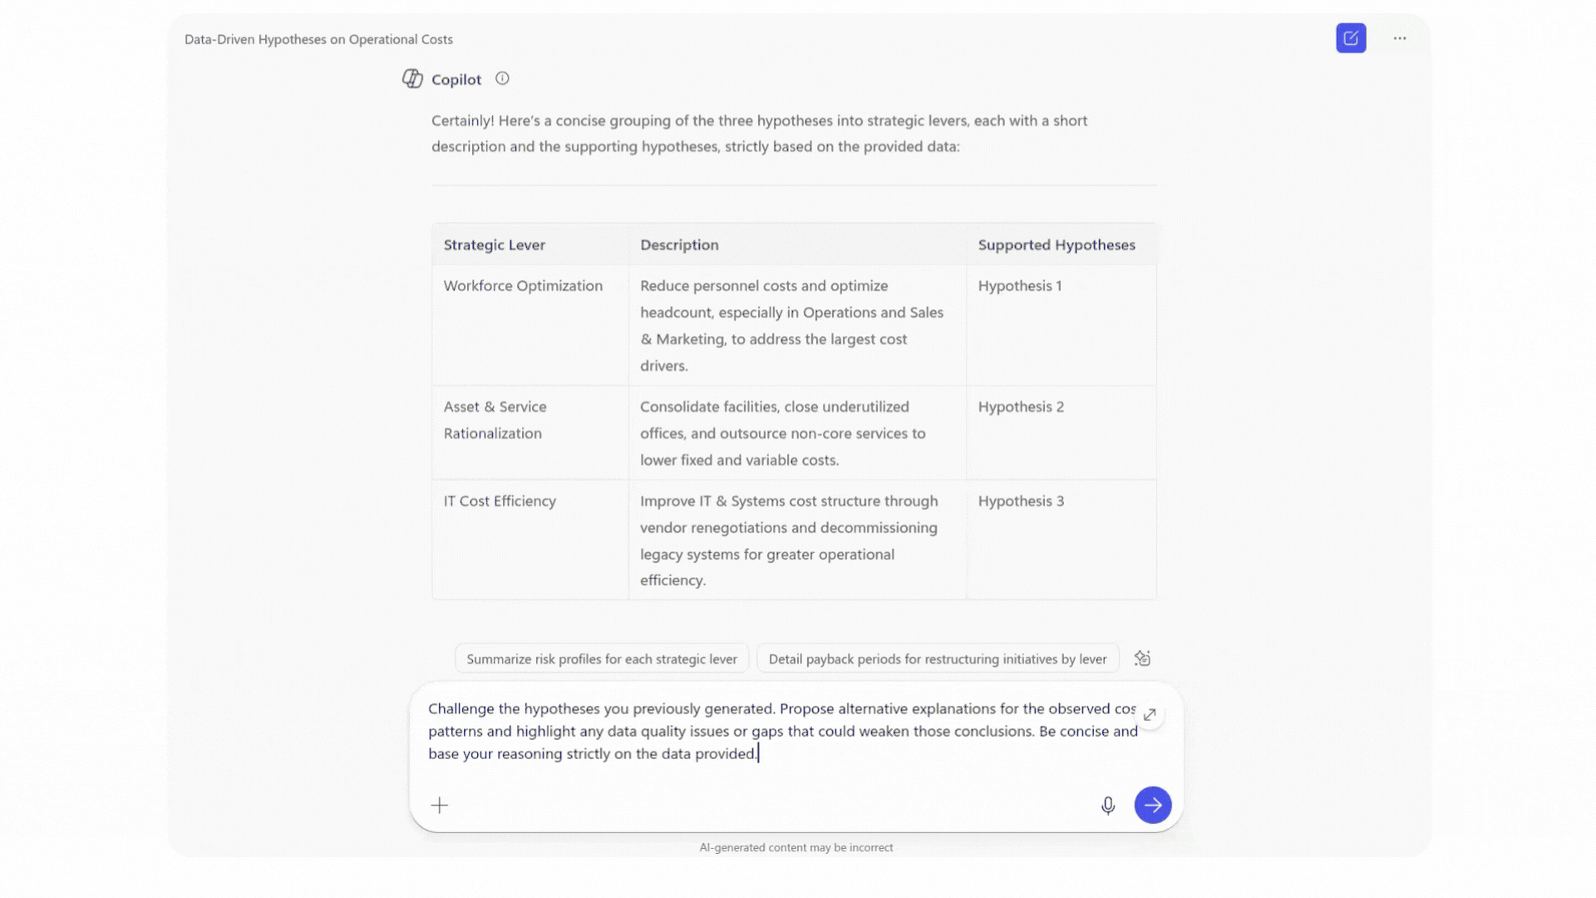This screenshot has height=898, width=1596.
Task: Click the conversation title 'Data-Driven Hypotheses on Operational Costs'
Action: pos(318,39)
